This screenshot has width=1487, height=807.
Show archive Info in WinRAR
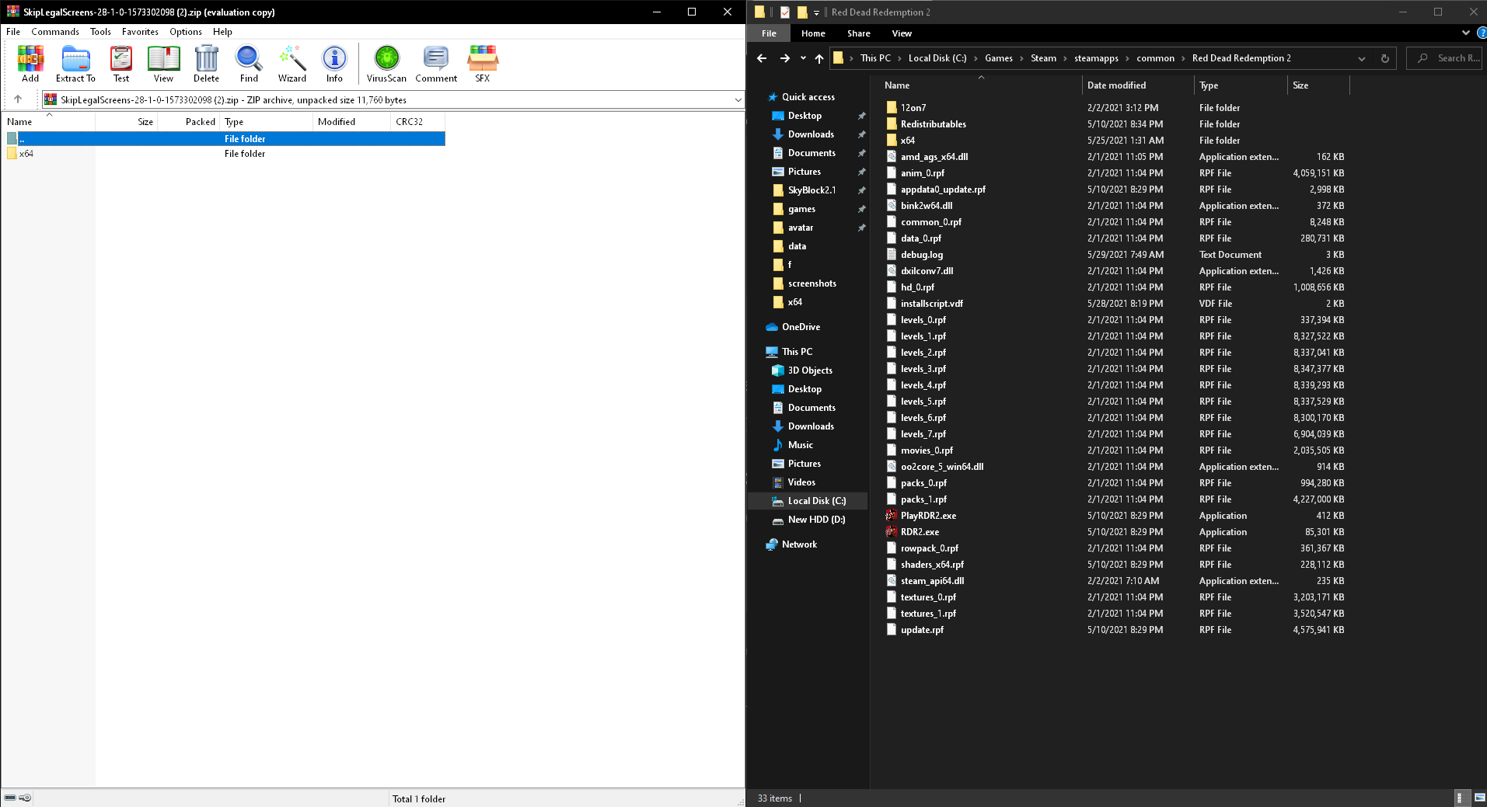click(x=334, y=63)
